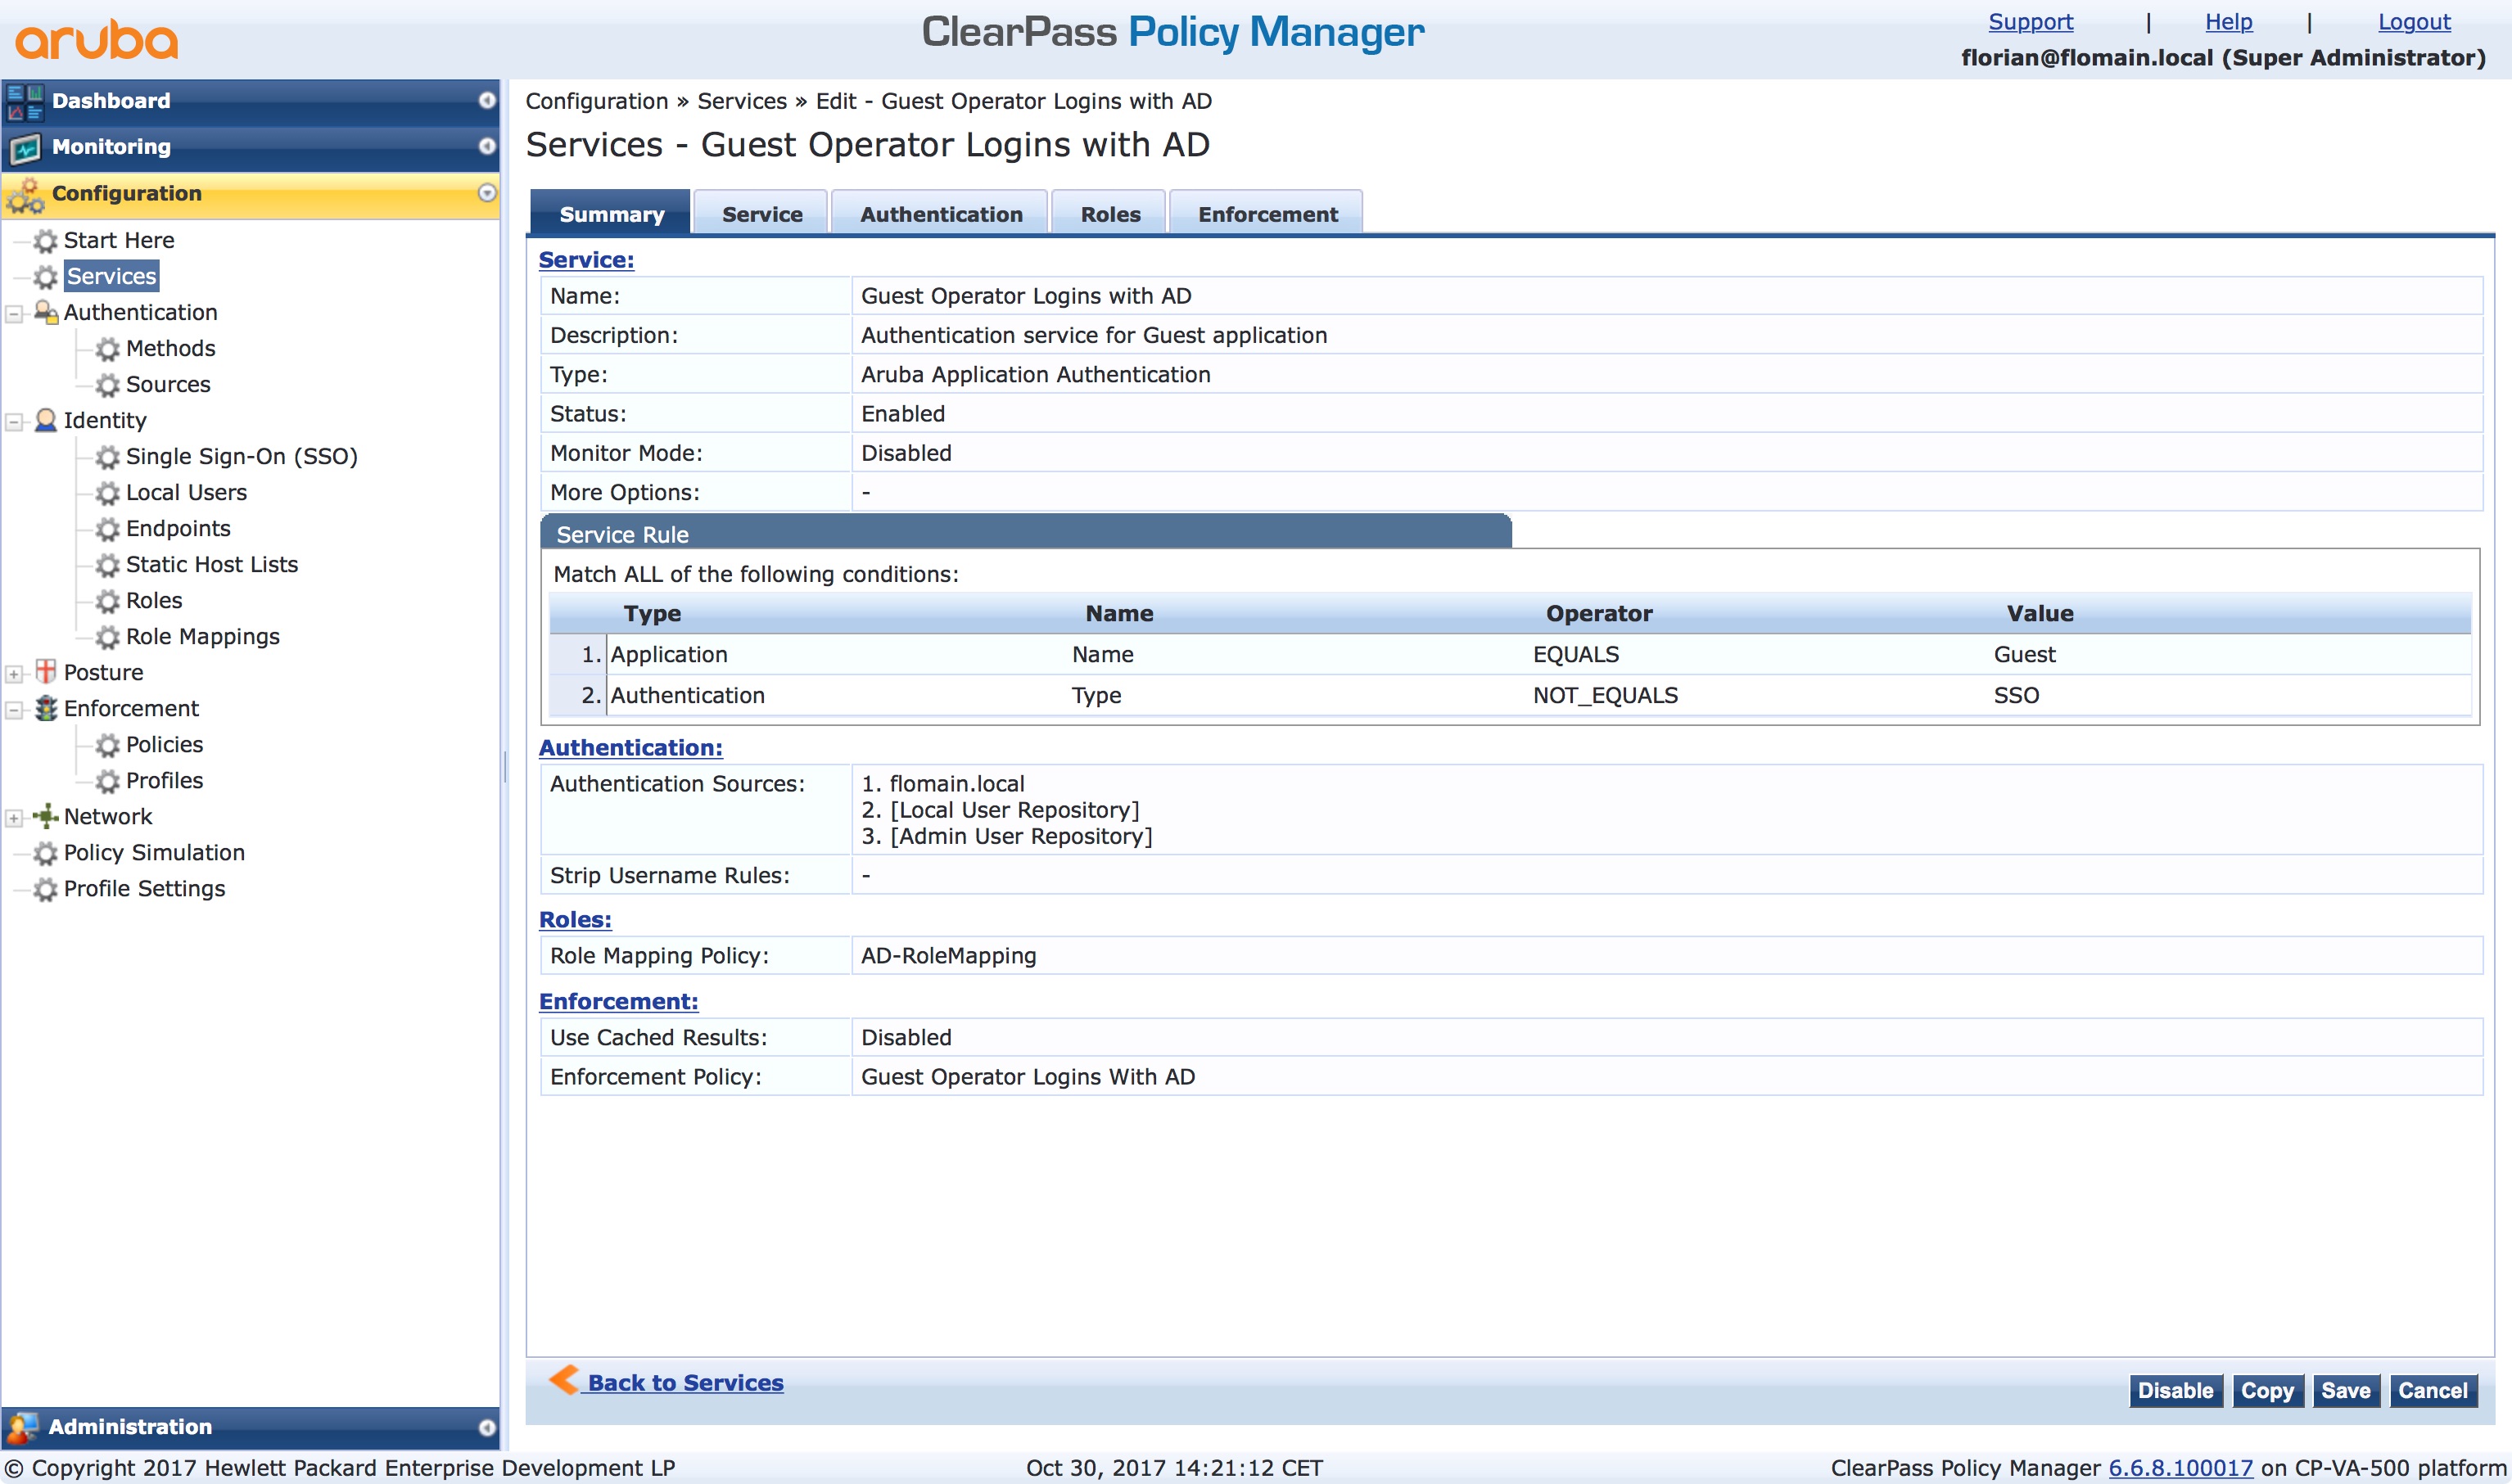This screenshot has width=2512, height=1484.
Task: Click the Enforcement traffic icon in tree
Action: pos(46,708)
